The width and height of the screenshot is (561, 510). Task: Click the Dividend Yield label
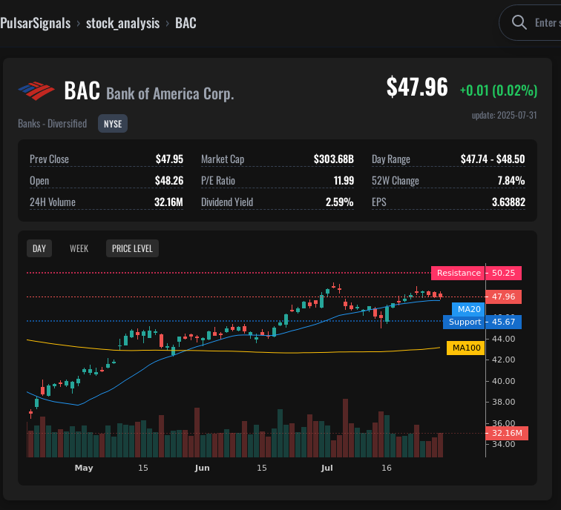[x=227, y=202]
